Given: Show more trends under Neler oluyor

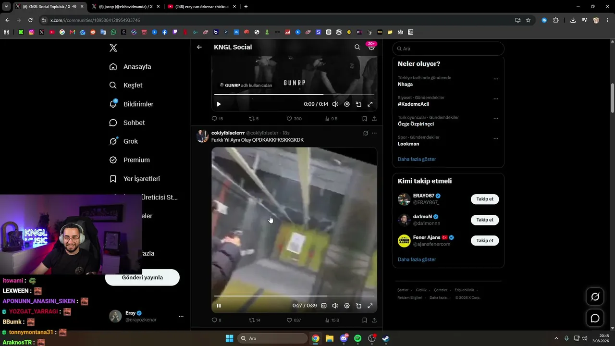Looking at the screenshot, I should [x=417, y=159].
